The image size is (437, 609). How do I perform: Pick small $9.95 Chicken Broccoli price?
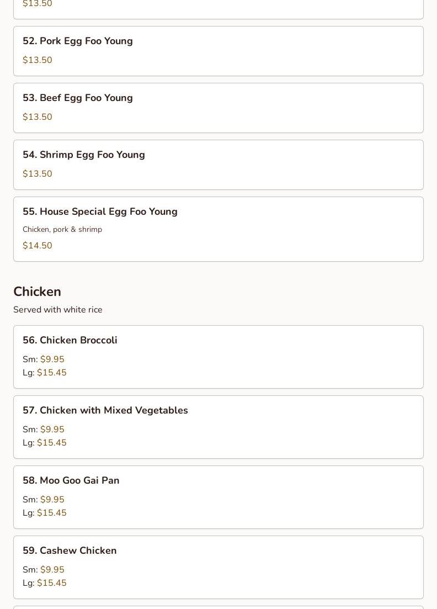[x=52, y=359]
